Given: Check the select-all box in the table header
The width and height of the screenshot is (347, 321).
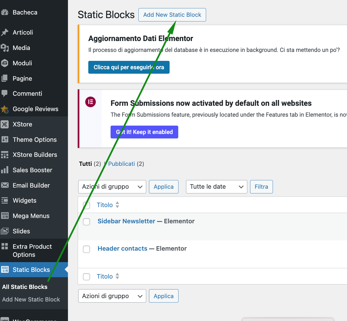Looking at the screenshot, I should point(87,205).
